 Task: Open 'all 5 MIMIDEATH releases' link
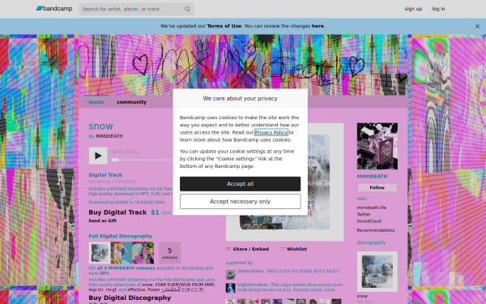pyautogui.click(x=126, y=268)
